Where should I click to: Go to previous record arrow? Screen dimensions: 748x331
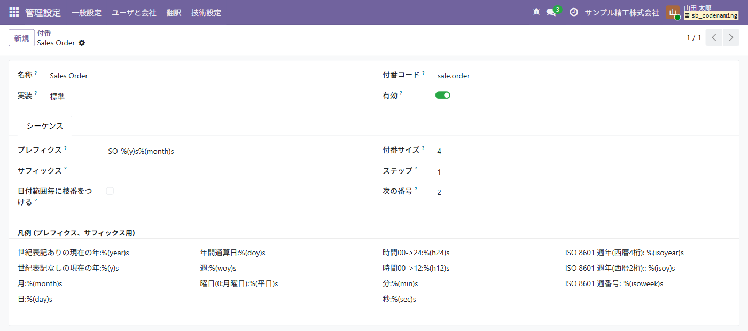[714, 37]
